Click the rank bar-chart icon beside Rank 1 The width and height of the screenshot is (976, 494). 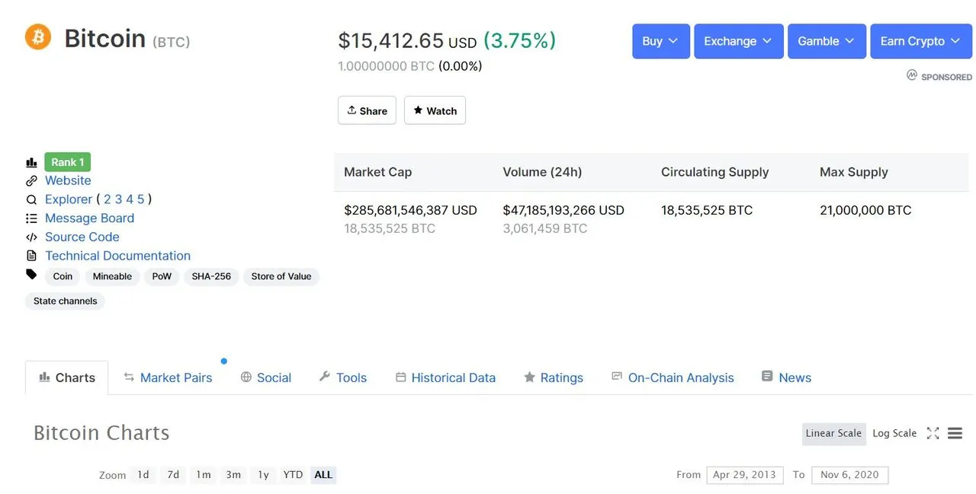point(31,162)
